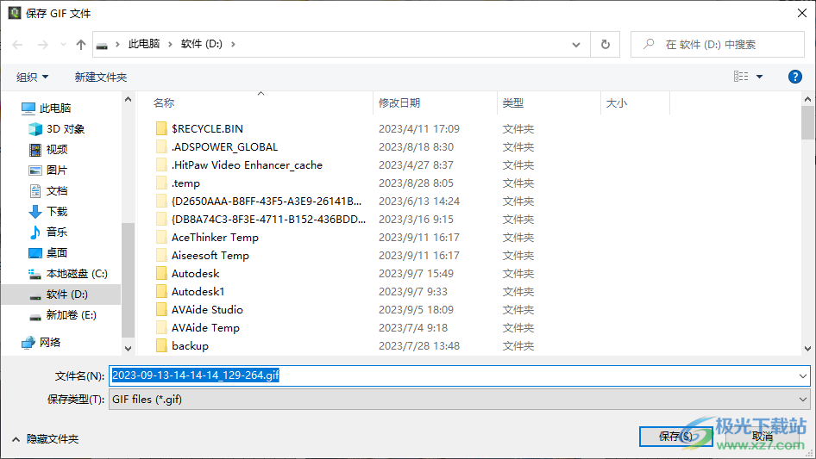Viewport: 816px width, 459px height.
Task: Collapse folders with 隐藏文件夹
Action: pos(45,439)
